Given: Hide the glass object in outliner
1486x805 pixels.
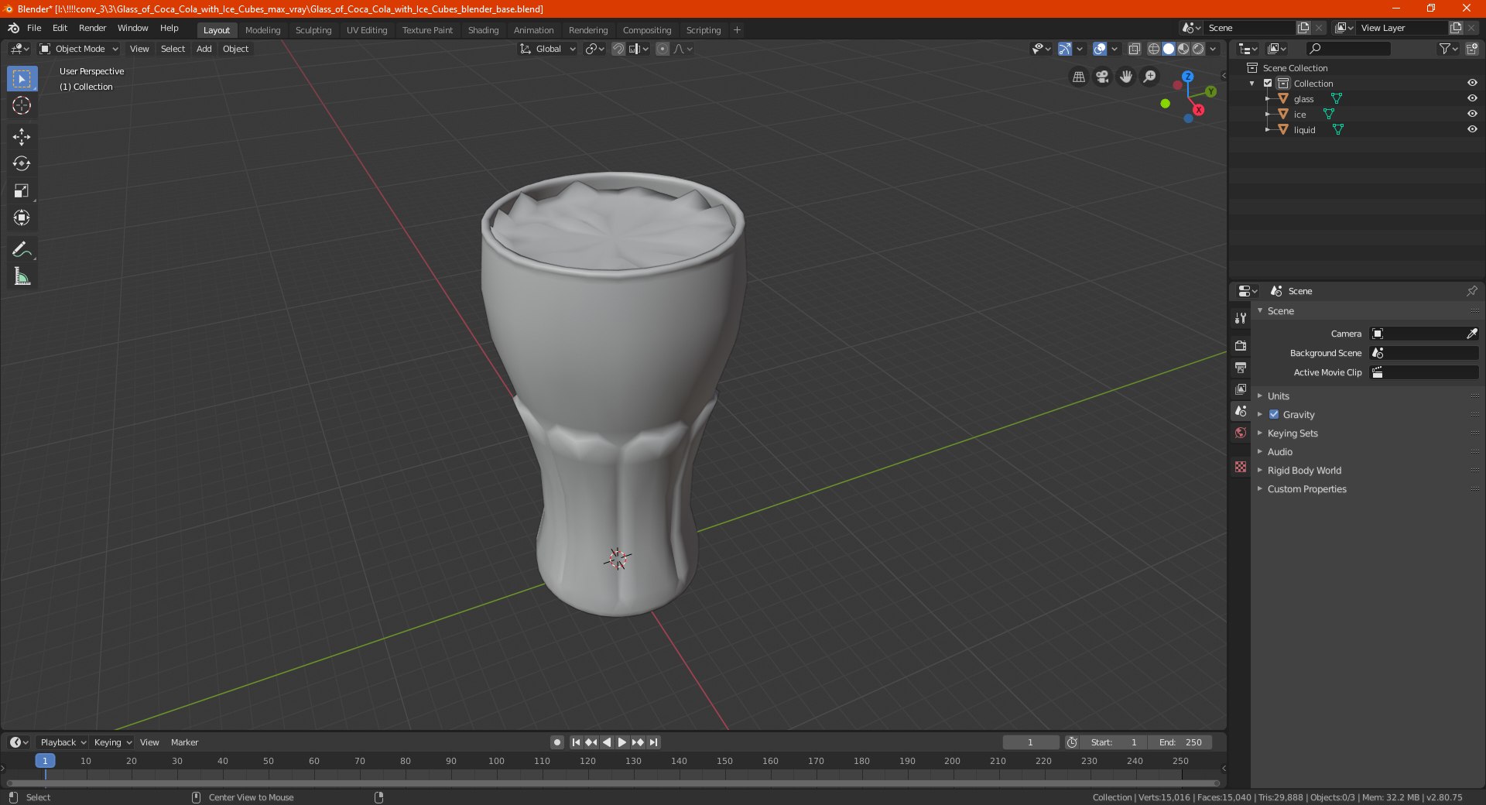Looking at the screenshot, I should pyautogui.click(x=1472, y=99).
